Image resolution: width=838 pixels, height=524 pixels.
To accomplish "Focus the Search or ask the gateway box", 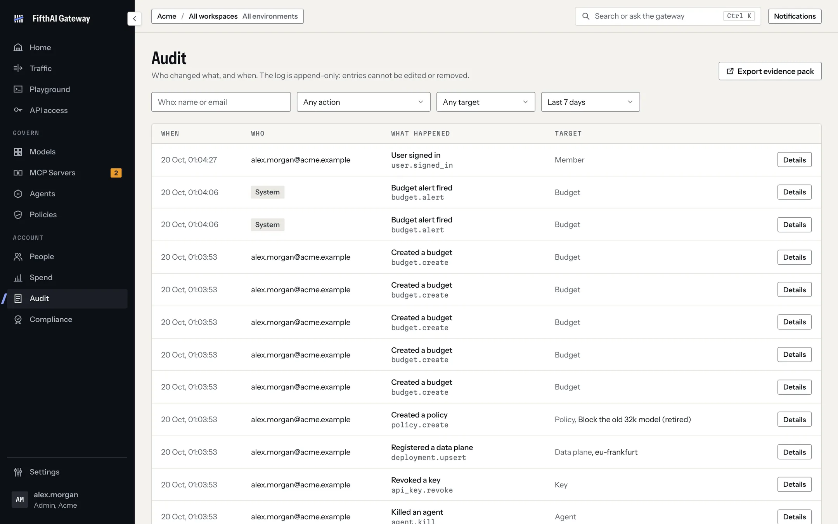I will coord(668,16).
